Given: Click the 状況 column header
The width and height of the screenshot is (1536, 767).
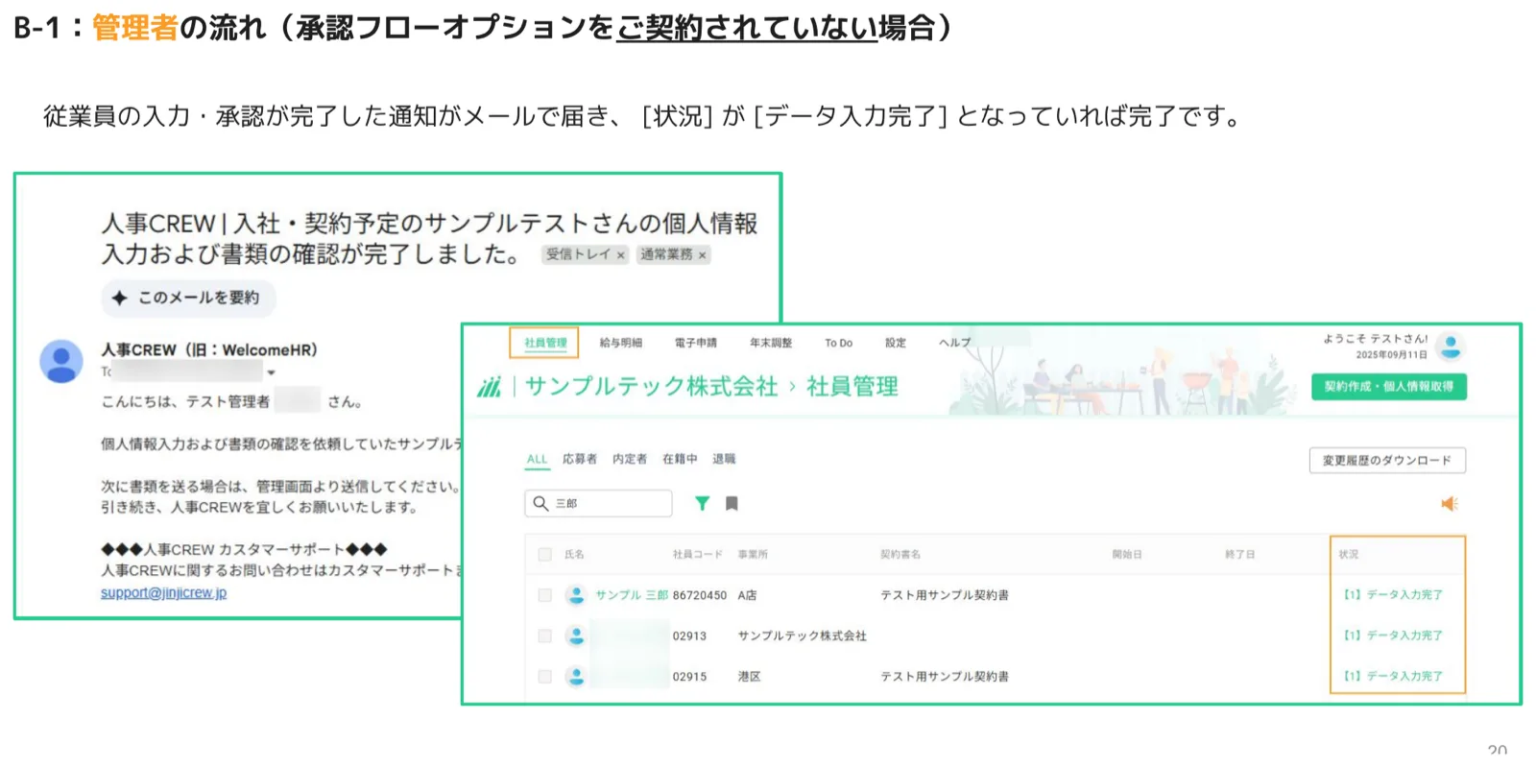Looking at the screenshot, I should click(1349, 555).
